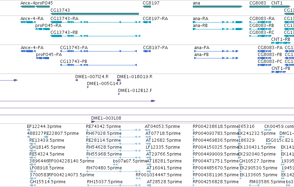294x187 pixels.
Task: Select the CG8083 gene label
Action: (x=258, y=3)
